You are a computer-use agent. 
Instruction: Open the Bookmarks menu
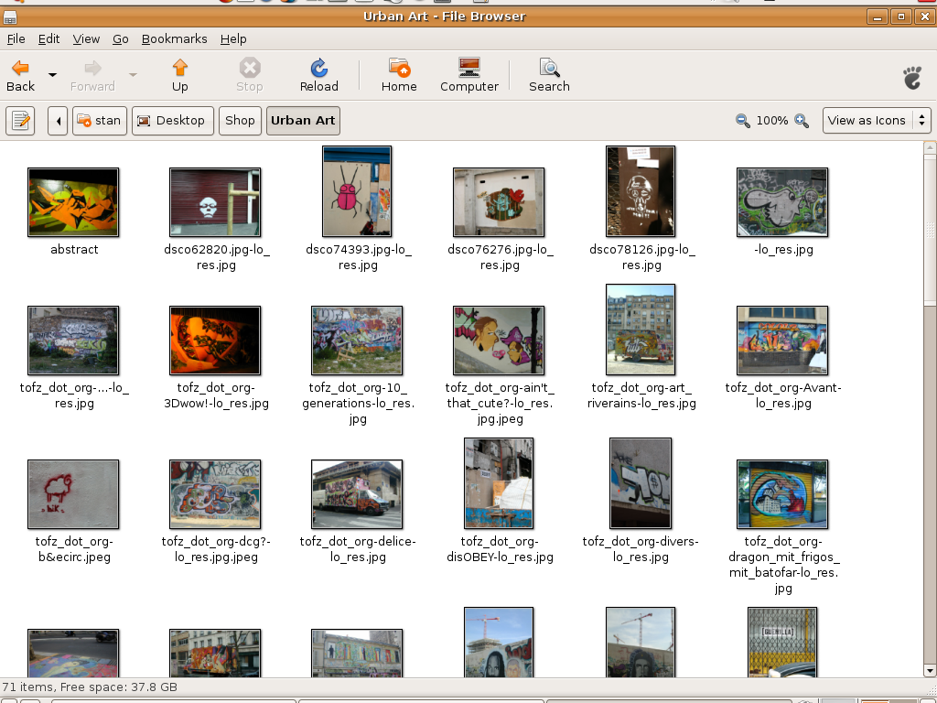(x=174, y=38)
